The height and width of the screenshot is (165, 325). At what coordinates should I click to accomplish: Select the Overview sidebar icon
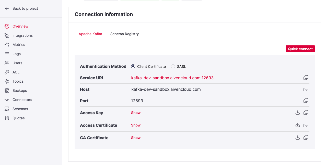pyautogui.click(x=7, y=26)
